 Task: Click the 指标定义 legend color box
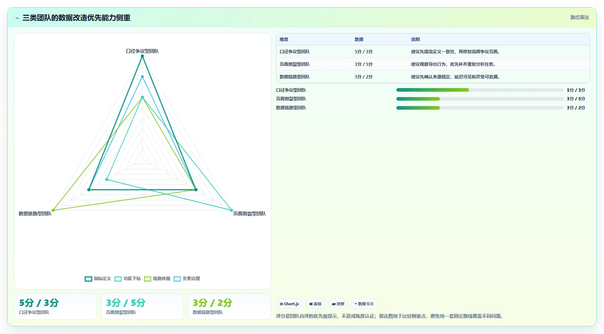89,279
